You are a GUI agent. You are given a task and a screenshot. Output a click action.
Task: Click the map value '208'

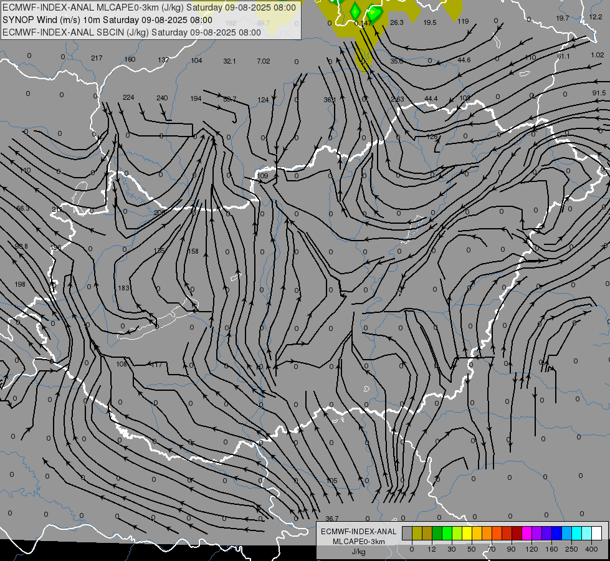tap(160, 213)
